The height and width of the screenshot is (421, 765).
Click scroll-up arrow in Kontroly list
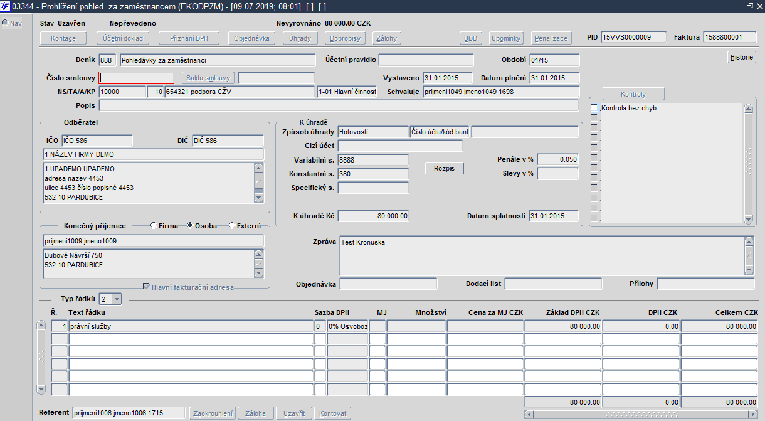(747, 109)
